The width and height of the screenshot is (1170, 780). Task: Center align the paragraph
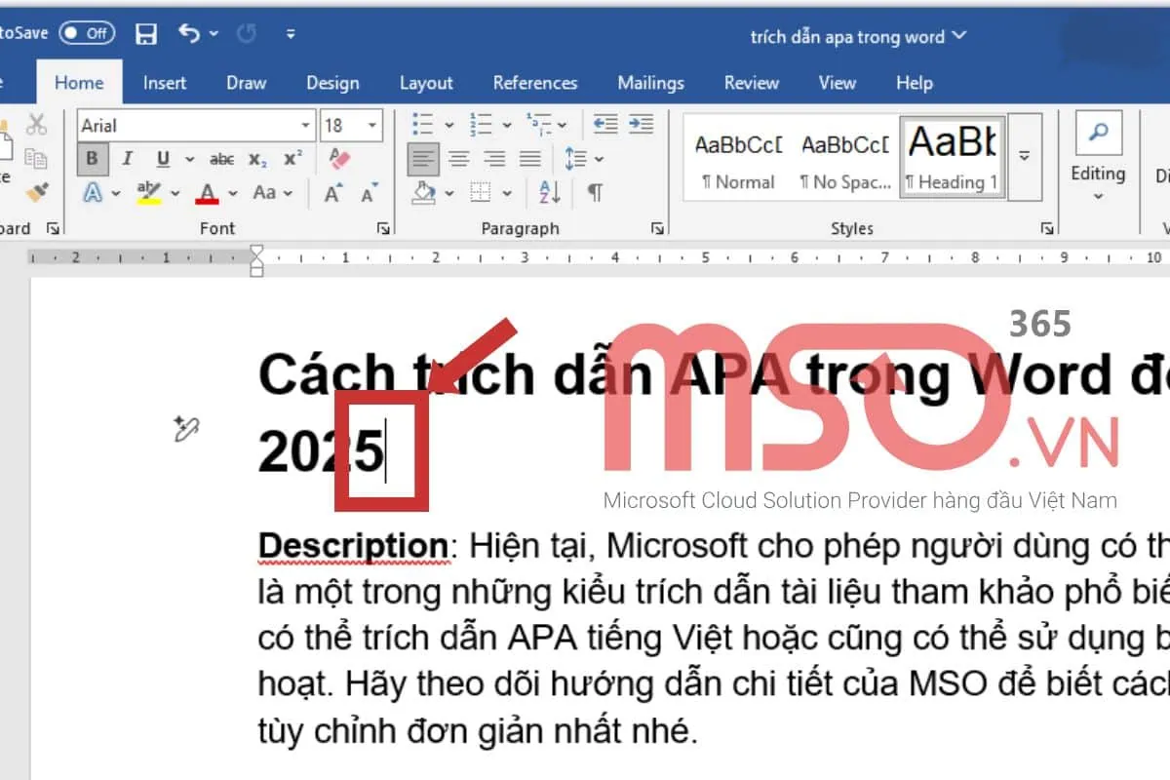point(459,159)
